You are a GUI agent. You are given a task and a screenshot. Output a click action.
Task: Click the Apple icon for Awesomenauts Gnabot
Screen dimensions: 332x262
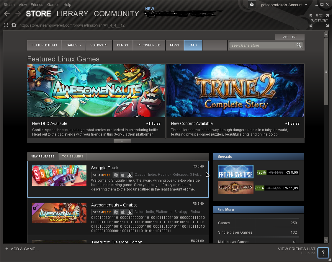123,212
